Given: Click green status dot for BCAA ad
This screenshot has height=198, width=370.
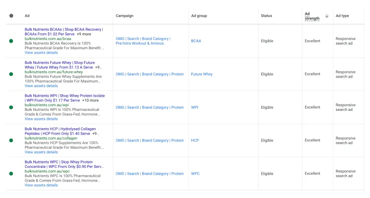Looking at the screenshot, I should (x=11, y=41).
